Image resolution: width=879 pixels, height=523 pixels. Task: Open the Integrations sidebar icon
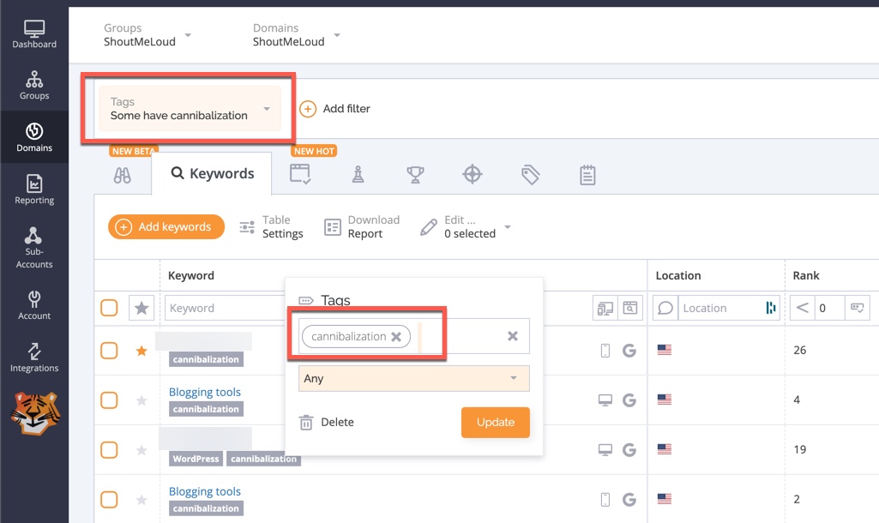[x=34, y=358]
